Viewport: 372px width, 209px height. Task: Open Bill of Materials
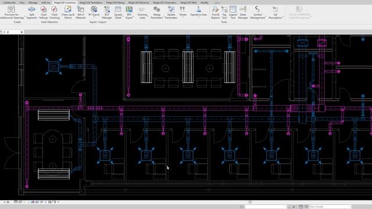(x=81, y=12)
